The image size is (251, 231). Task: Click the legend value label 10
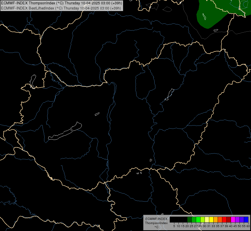point(178,226)
